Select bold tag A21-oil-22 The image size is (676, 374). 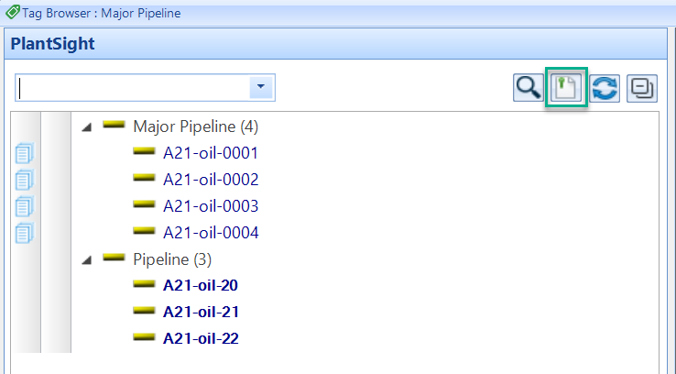pyautogui.click(x=201, y=338)
